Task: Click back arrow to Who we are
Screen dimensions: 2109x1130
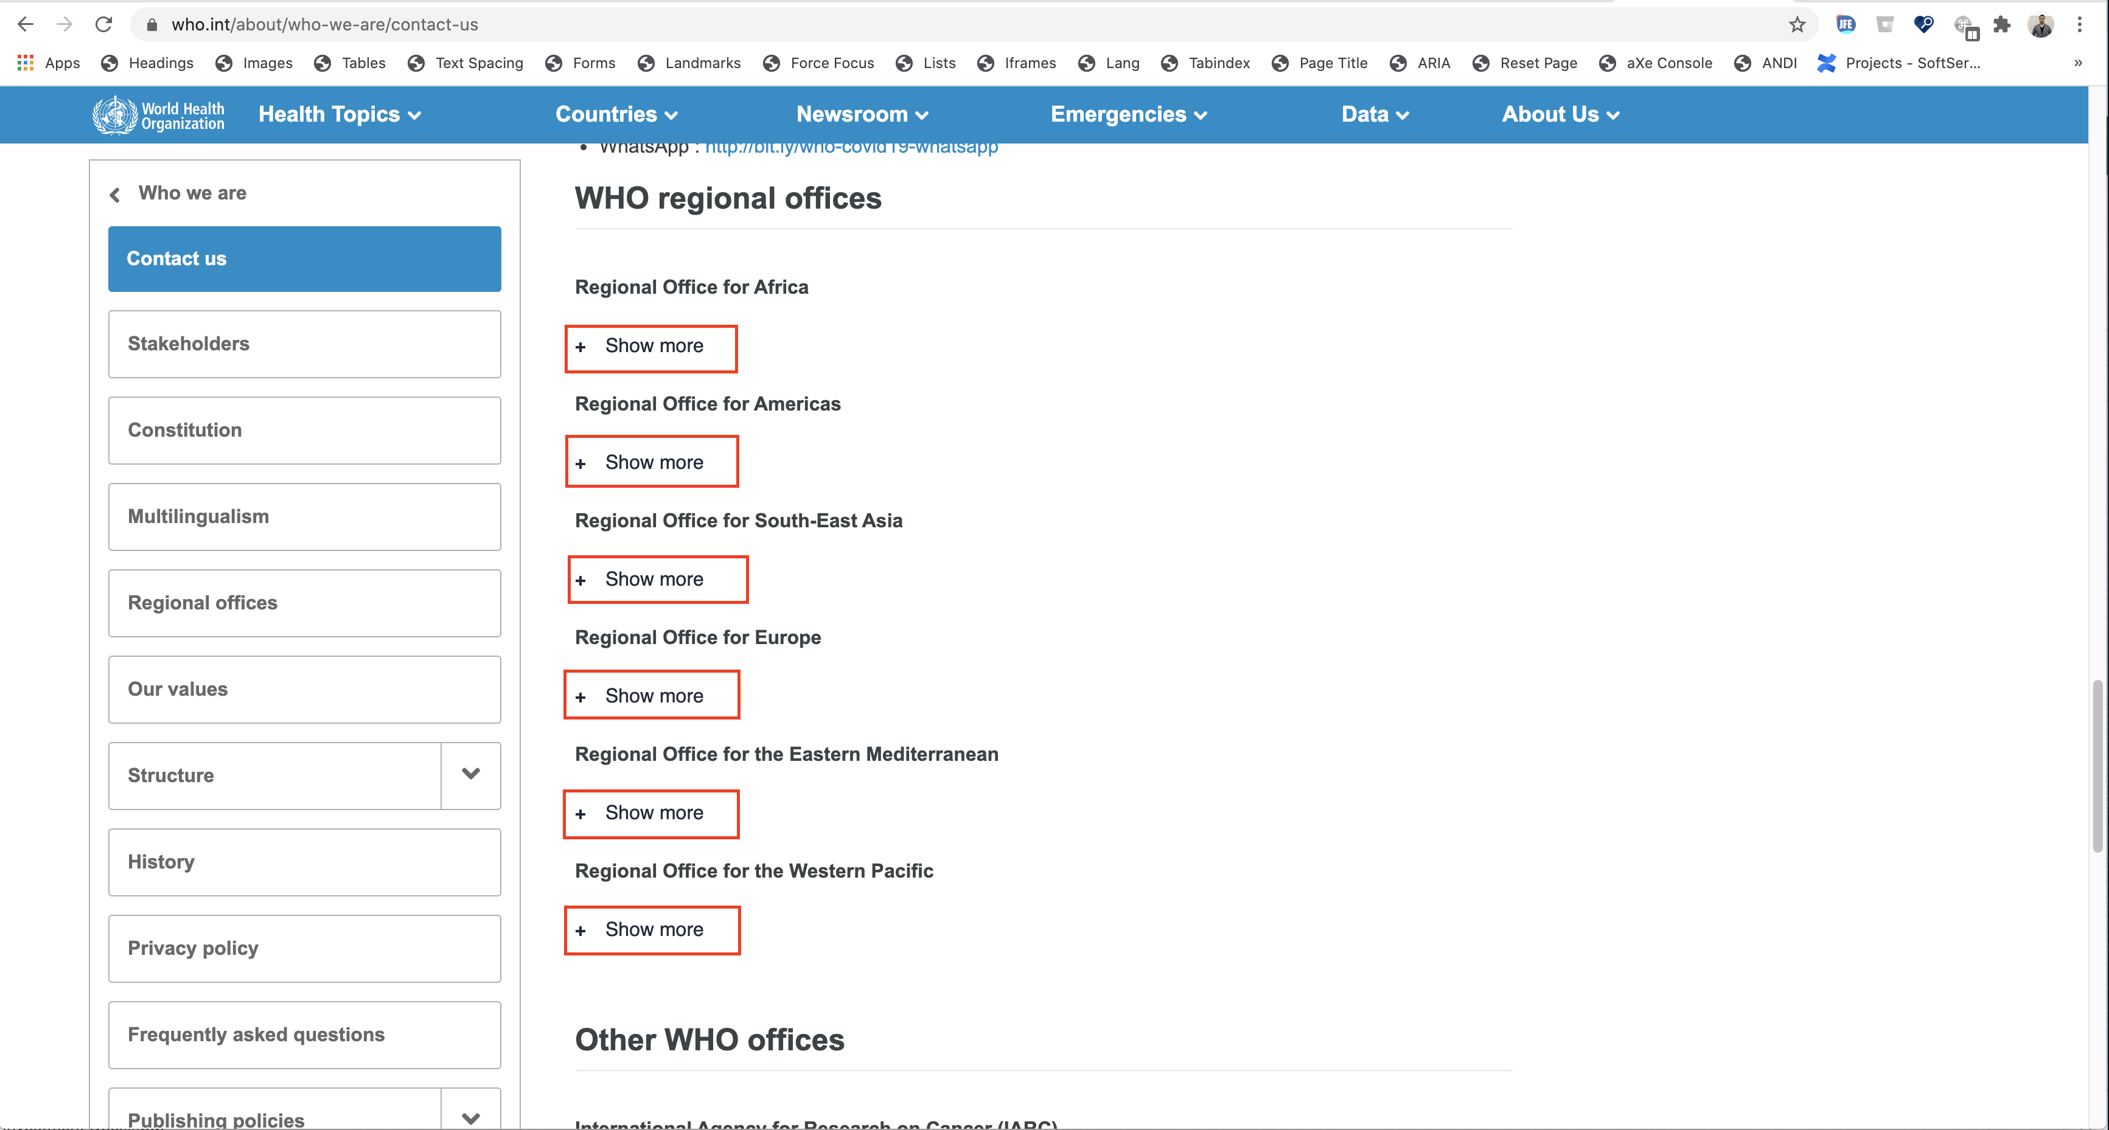Action: click(x=116, y=193)
